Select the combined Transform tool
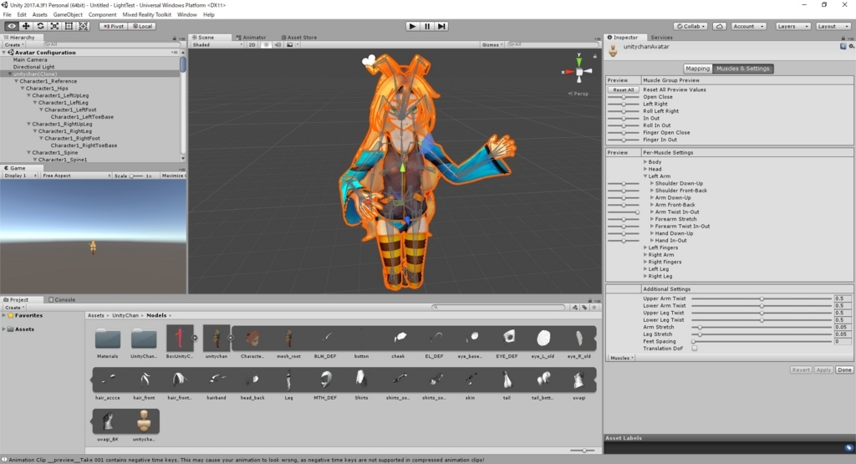856x464 pixels. tap(83, 26)
